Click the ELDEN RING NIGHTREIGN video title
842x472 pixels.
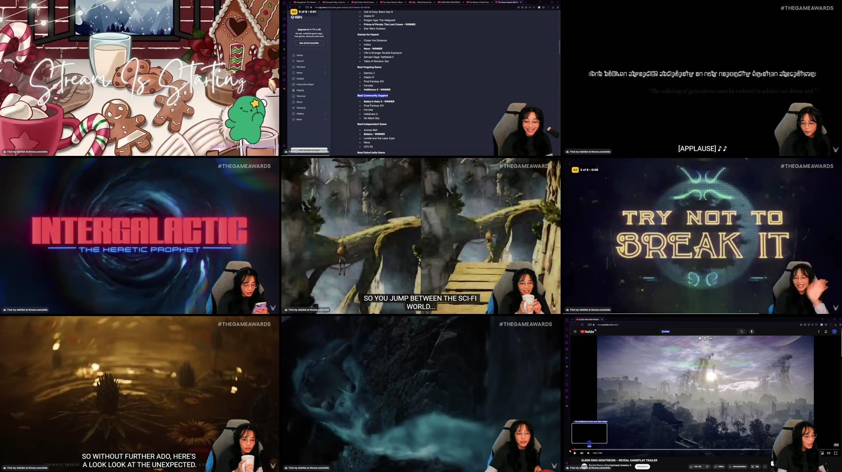[619, 460]
